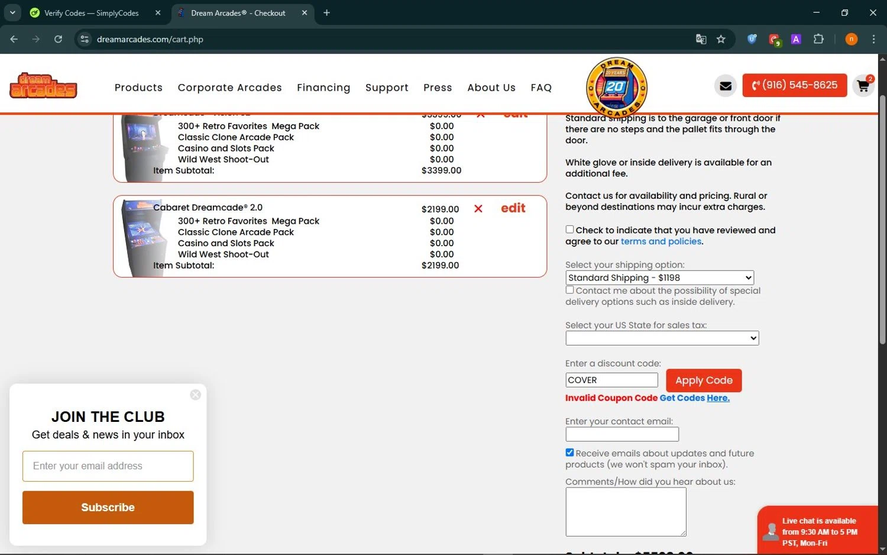Image resolution: width=887 pixels, height=555 pixels.
Task: Open the Products menu
Action: point(138,88)
